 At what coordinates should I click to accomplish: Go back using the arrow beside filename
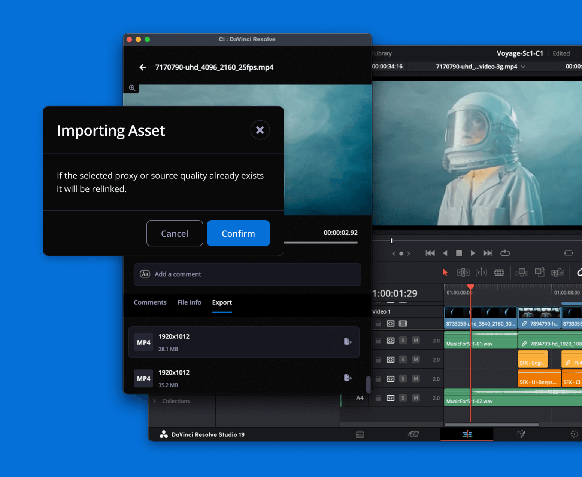pyautogui.click(x=143, y=67)
